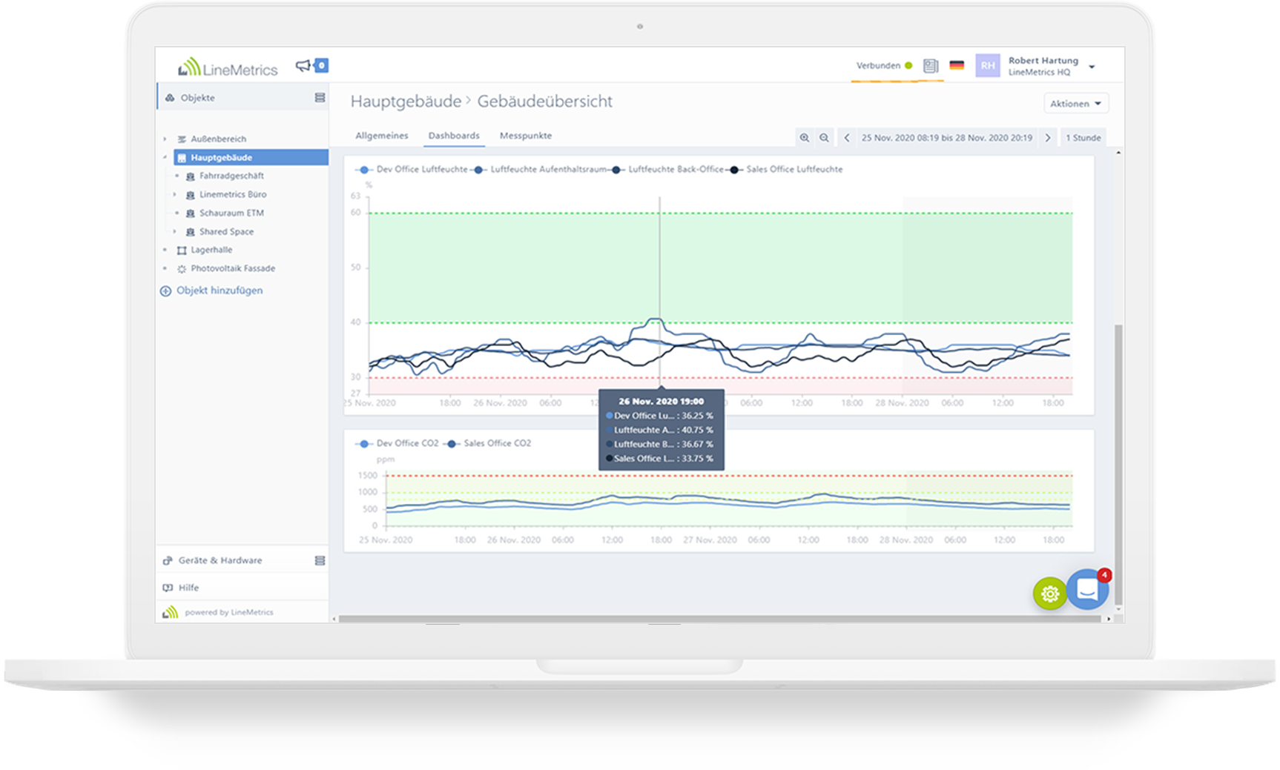Open the news page icon in header
Viewport: 1280px width, 770px height.
click(x=931, y=66)
